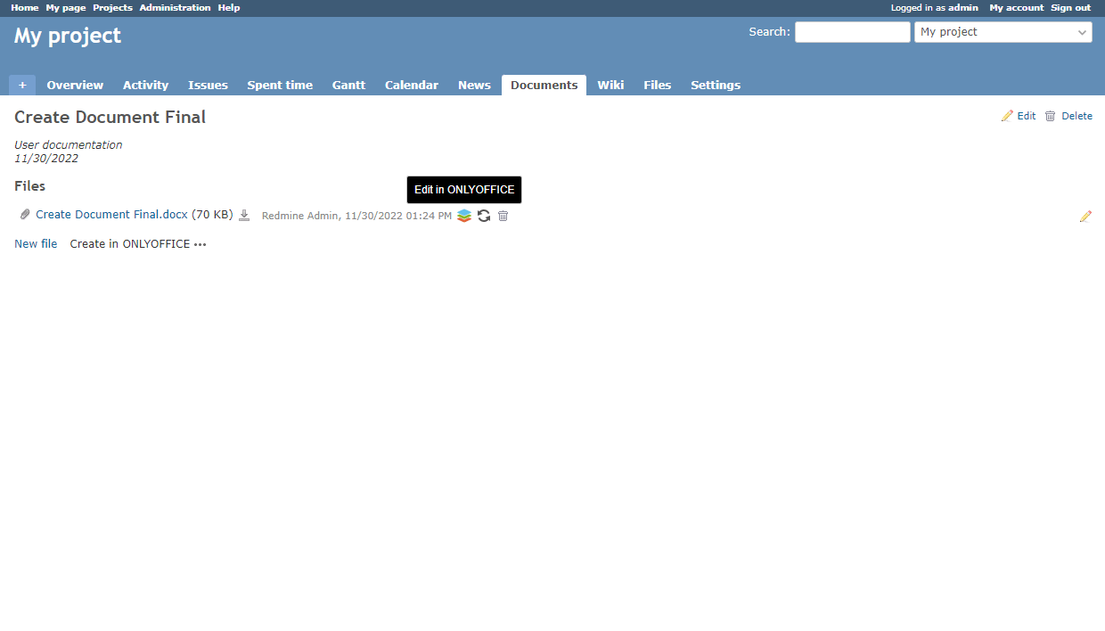Image resolution: width=1105 pixels, height=631 pixels.
Task: Open the Settings tab
Action: coord(716,85)
